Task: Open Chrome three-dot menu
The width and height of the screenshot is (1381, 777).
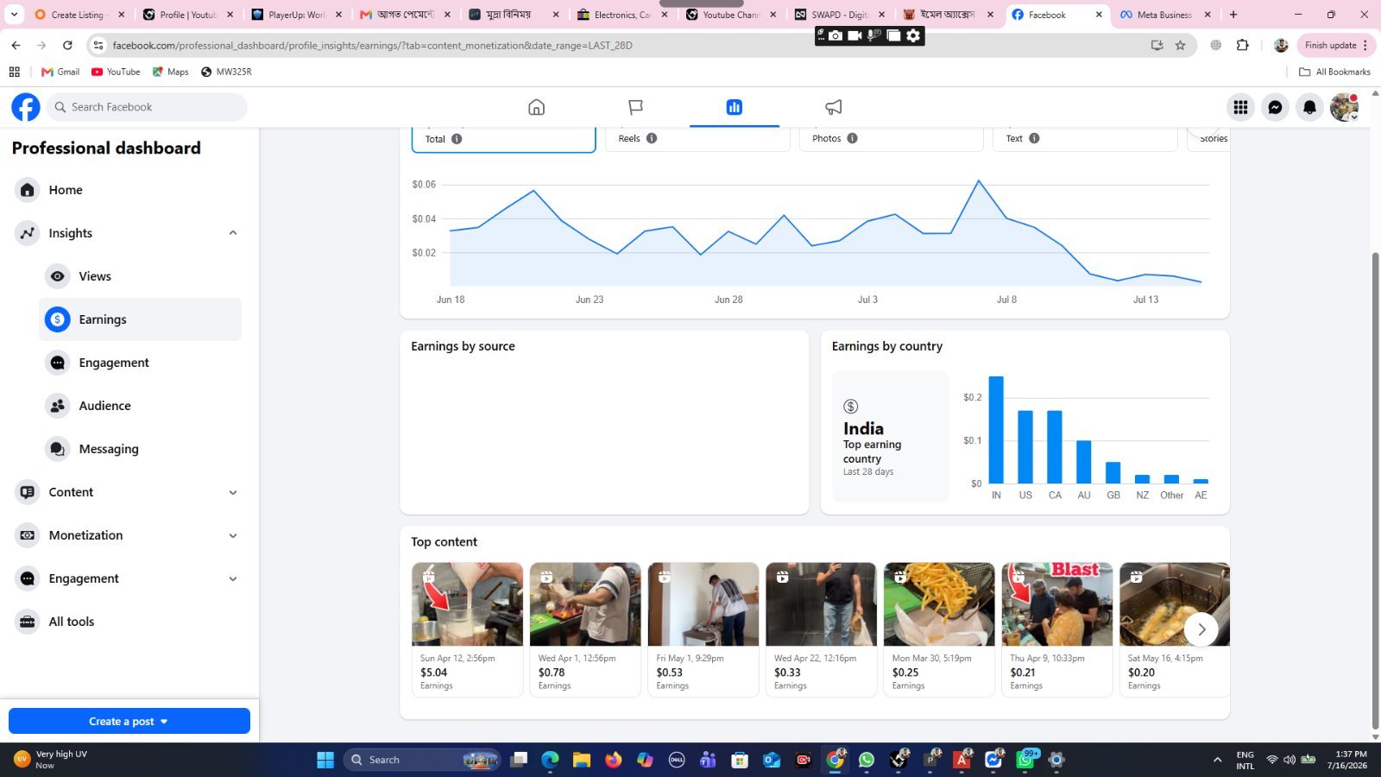Action: [1365, 45]
